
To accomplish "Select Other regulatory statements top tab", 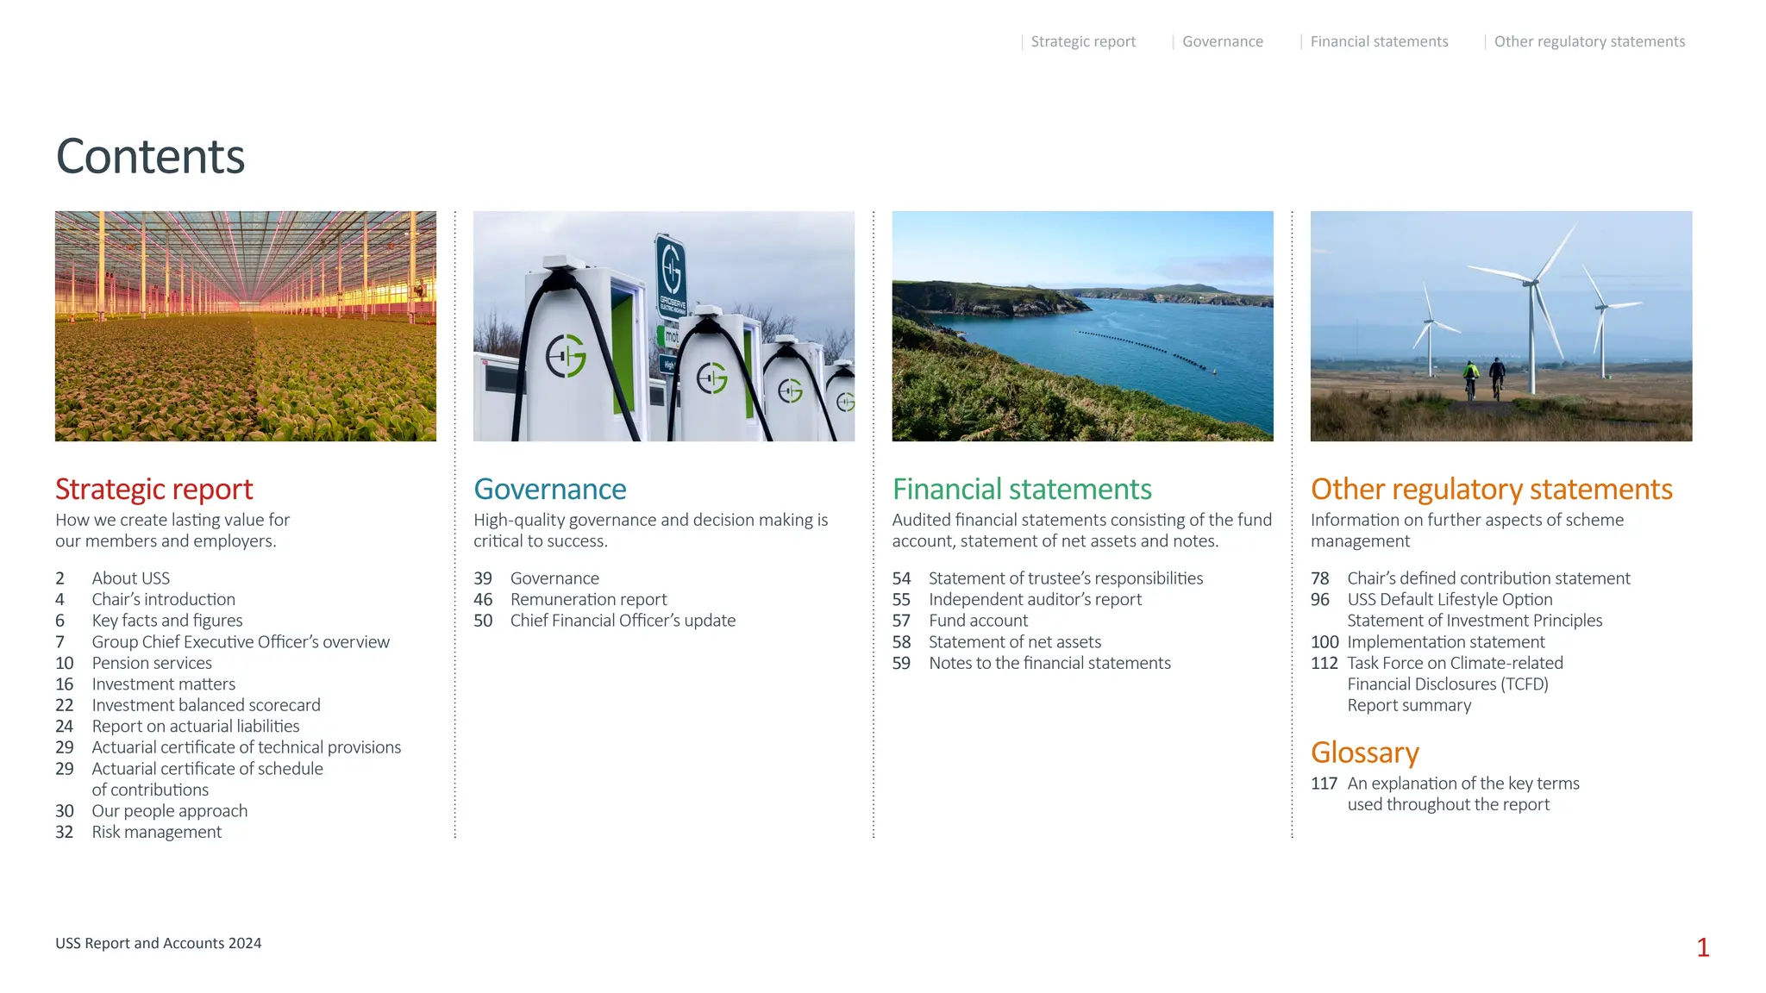I will coord(1588,41).
